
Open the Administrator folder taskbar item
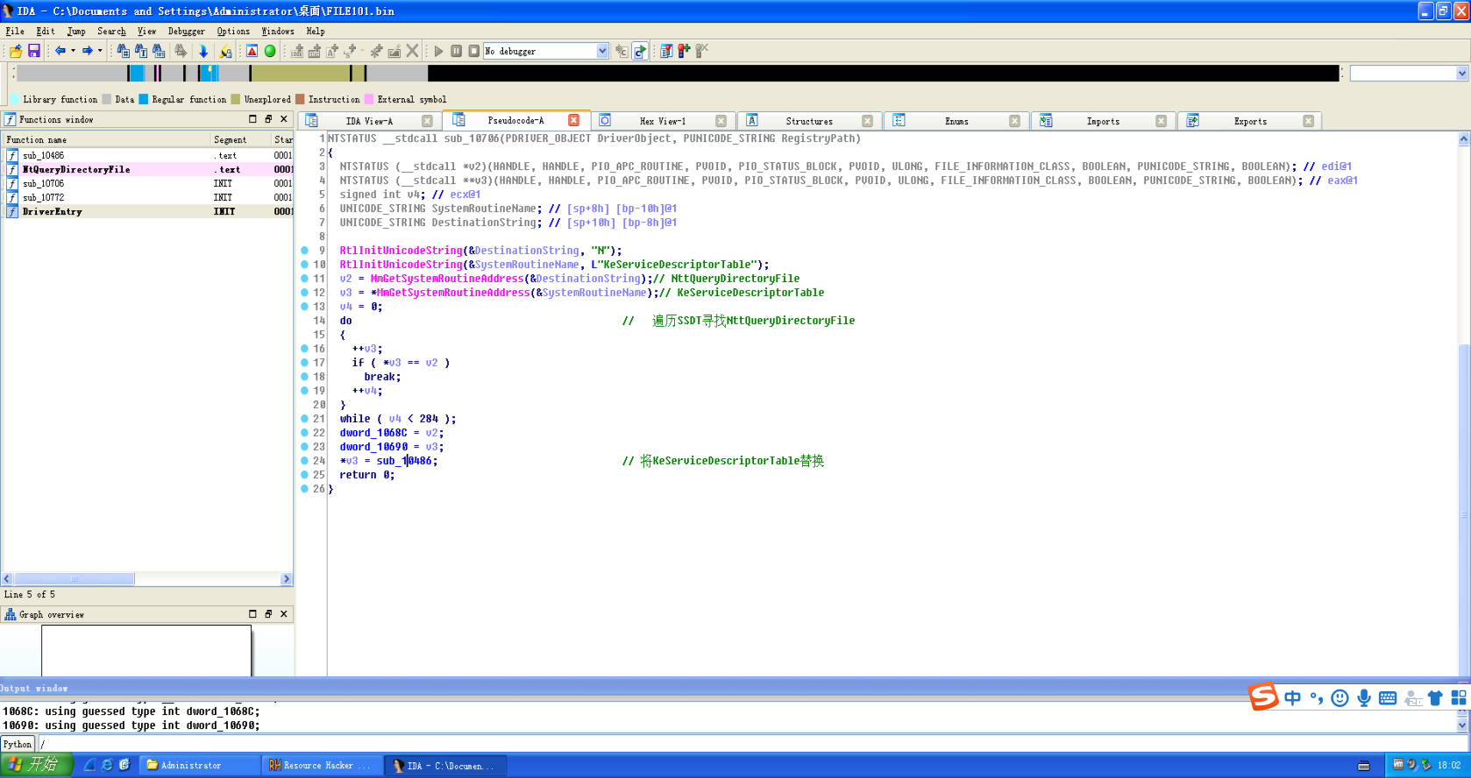pyautogui.click(x=202, y=765)
